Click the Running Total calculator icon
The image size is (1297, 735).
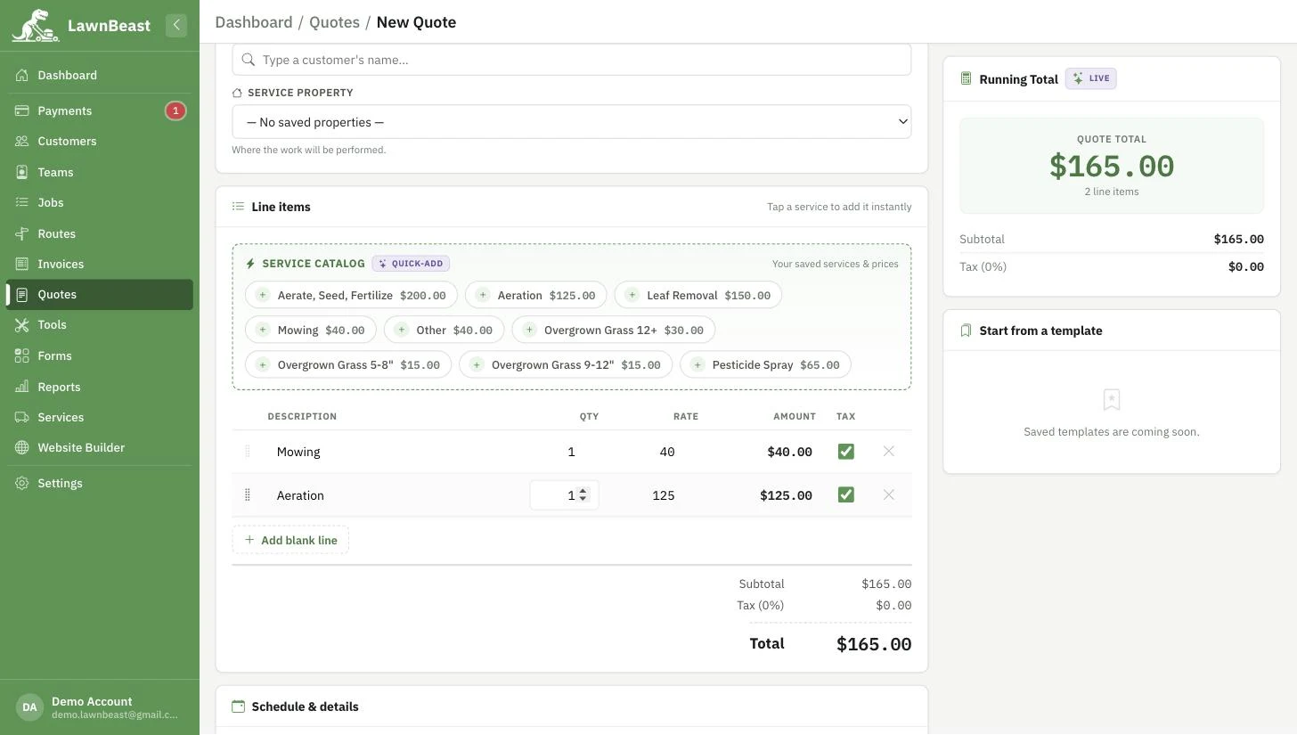(966, 78)
